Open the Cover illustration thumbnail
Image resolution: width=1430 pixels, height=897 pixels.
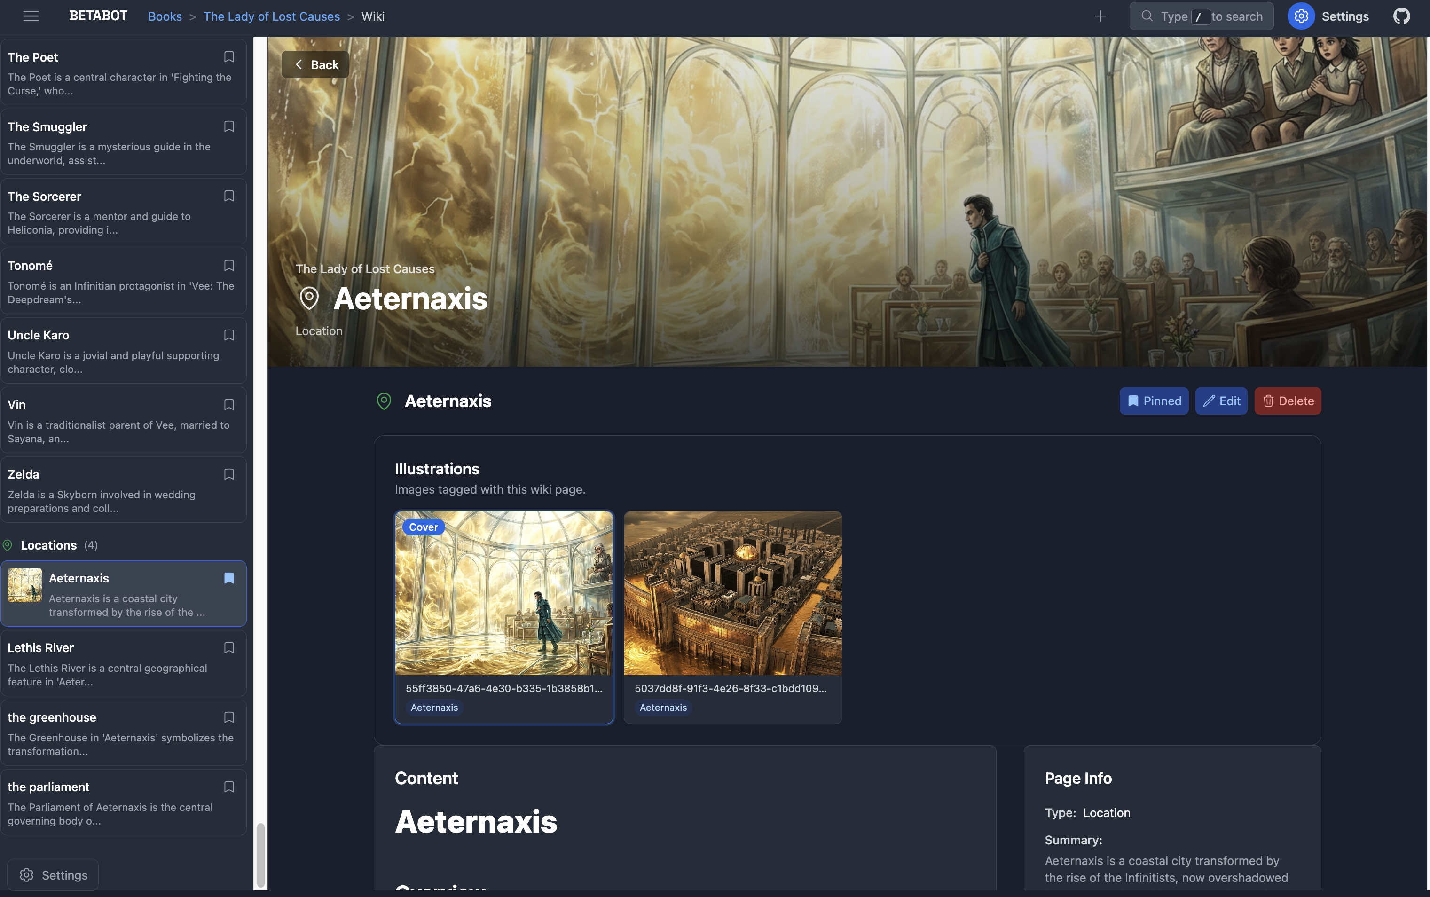point(504,593)
